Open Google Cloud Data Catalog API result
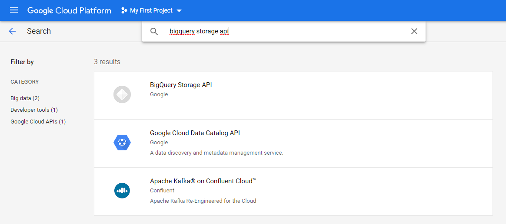 tap(293, 143)
